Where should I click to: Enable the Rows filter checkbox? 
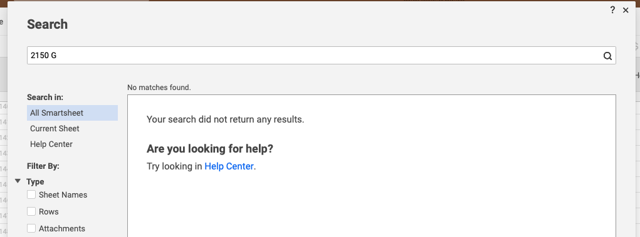(31, 211)
